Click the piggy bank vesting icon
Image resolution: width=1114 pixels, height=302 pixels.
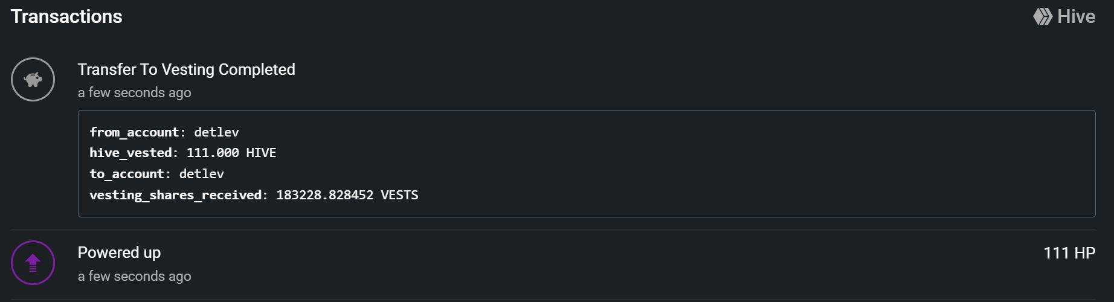coord(33,79)
